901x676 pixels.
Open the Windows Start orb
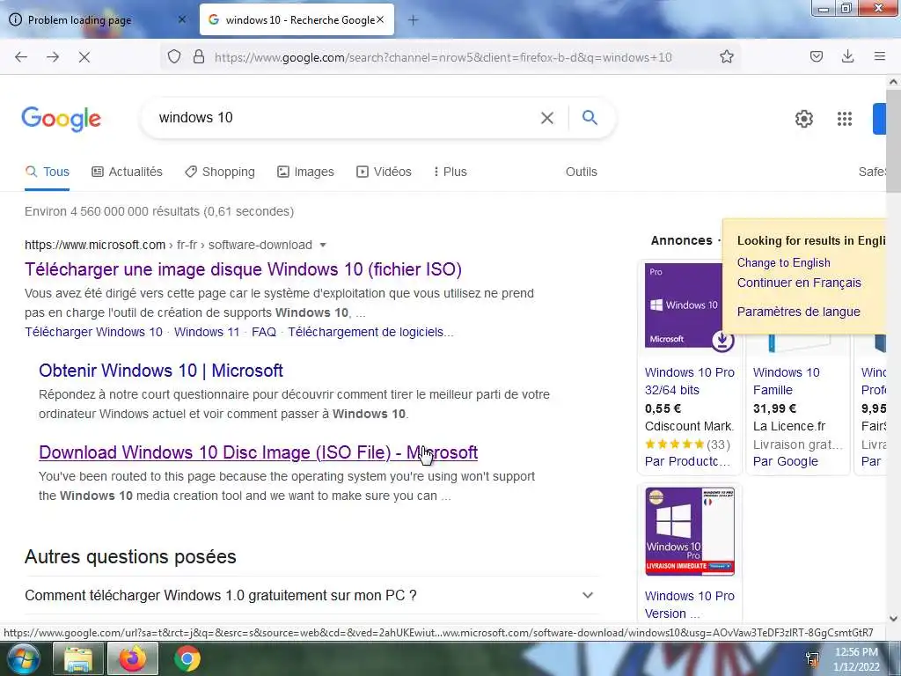tap(22, 658)
